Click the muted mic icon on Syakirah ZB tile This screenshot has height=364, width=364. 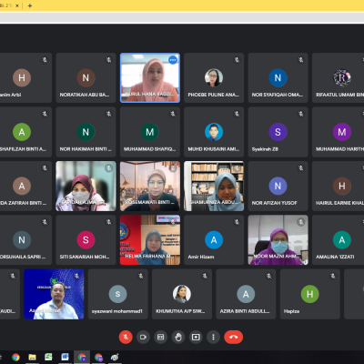click(301, 114)
